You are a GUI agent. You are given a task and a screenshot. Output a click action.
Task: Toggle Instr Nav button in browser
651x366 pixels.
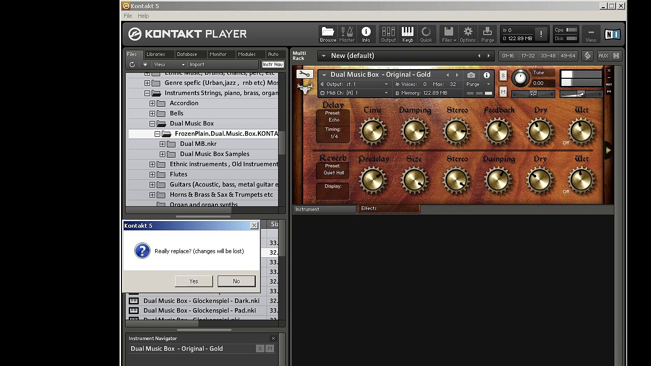coord(273,65)
